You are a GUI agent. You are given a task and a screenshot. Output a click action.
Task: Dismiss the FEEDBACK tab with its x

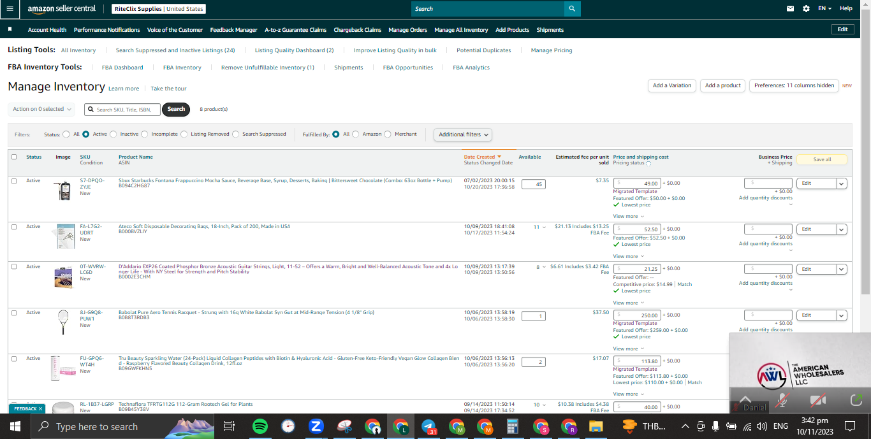[40, 408]
